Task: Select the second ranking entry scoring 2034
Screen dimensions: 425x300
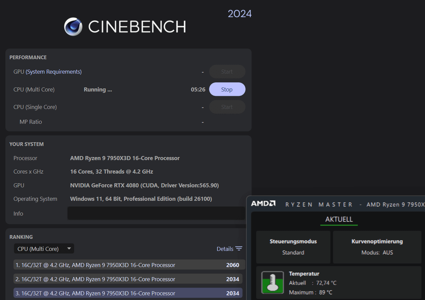Action: [128, 279]
